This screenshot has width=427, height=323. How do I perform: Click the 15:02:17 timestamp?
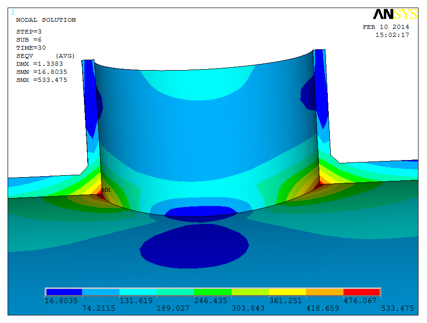tap(392, 35)
